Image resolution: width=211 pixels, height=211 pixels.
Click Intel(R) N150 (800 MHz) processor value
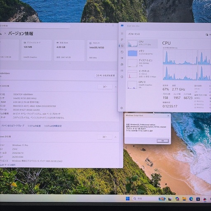point(25,98)
